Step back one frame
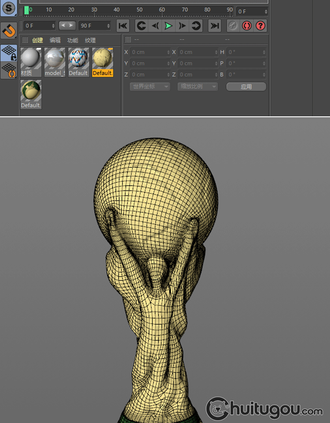The height and width of the screenshot is (423, 330). point(155,26)
